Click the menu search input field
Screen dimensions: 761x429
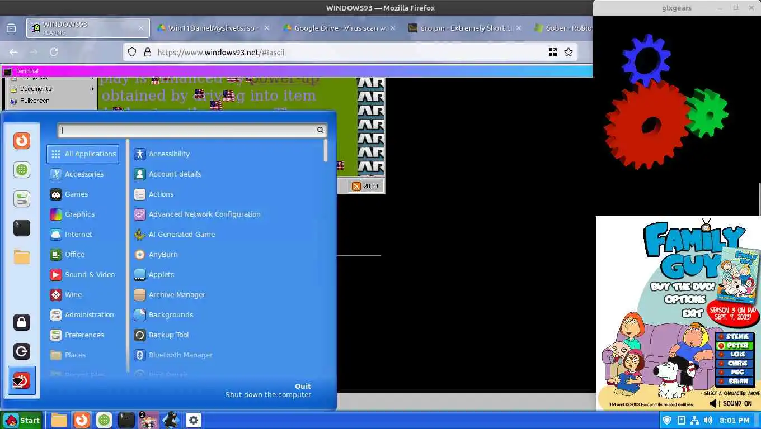click(192, 130)
